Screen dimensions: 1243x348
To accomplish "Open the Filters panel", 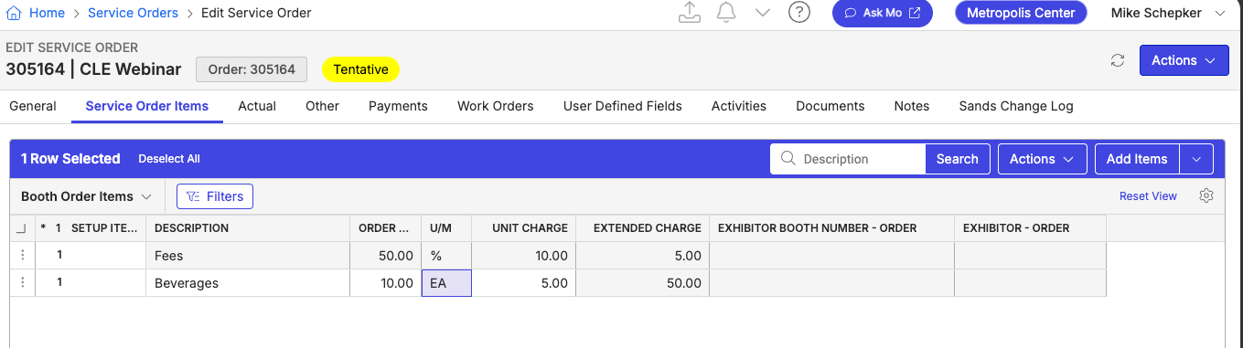I will (215, 196).
